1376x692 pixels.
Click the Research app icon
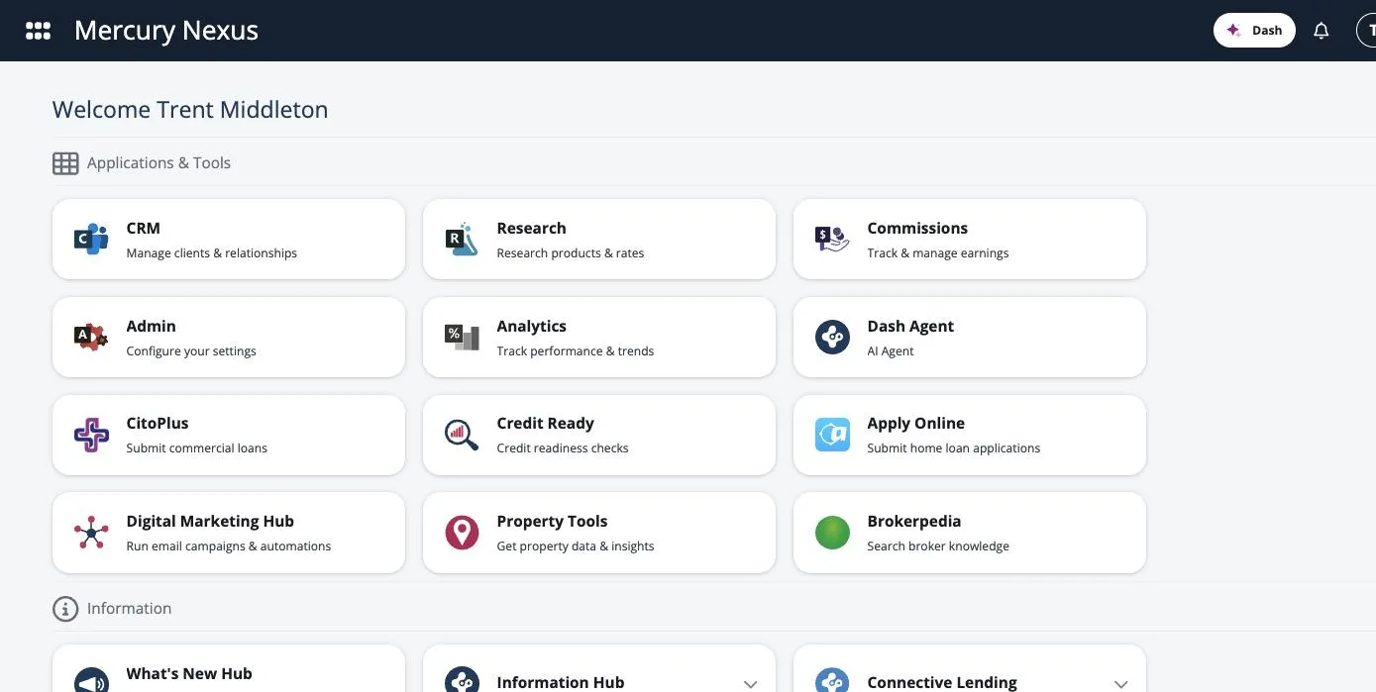coord(462,239)
